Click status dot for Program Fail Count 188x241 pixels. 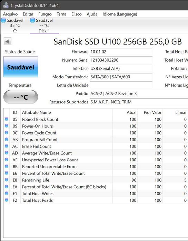[x=7, y=139]
